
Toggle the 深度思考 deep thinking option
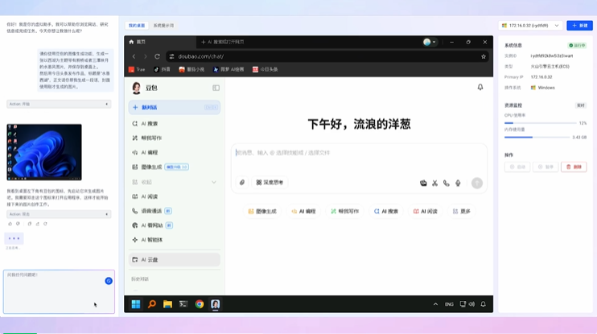click(270, 183)
